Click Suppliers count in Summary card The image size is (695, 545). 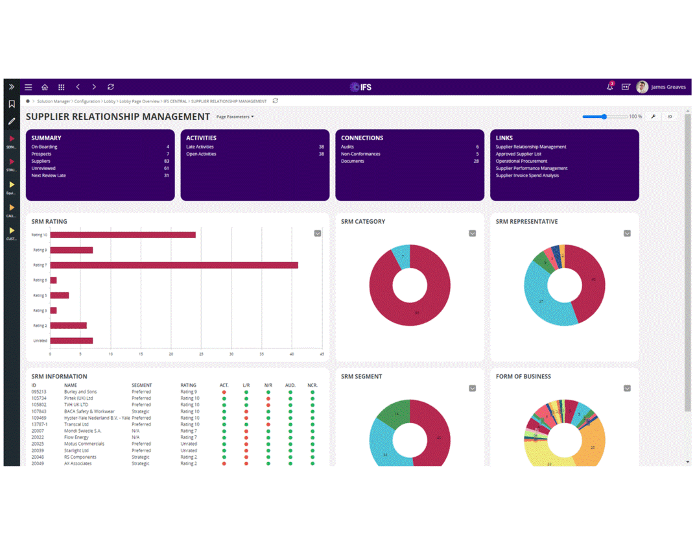pyautogui.click(x=167, y=161)
